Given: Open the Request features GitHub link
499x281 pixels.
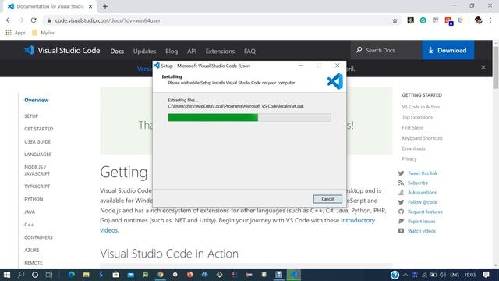Looking at the screenshot, I should [x=425, y=212].
